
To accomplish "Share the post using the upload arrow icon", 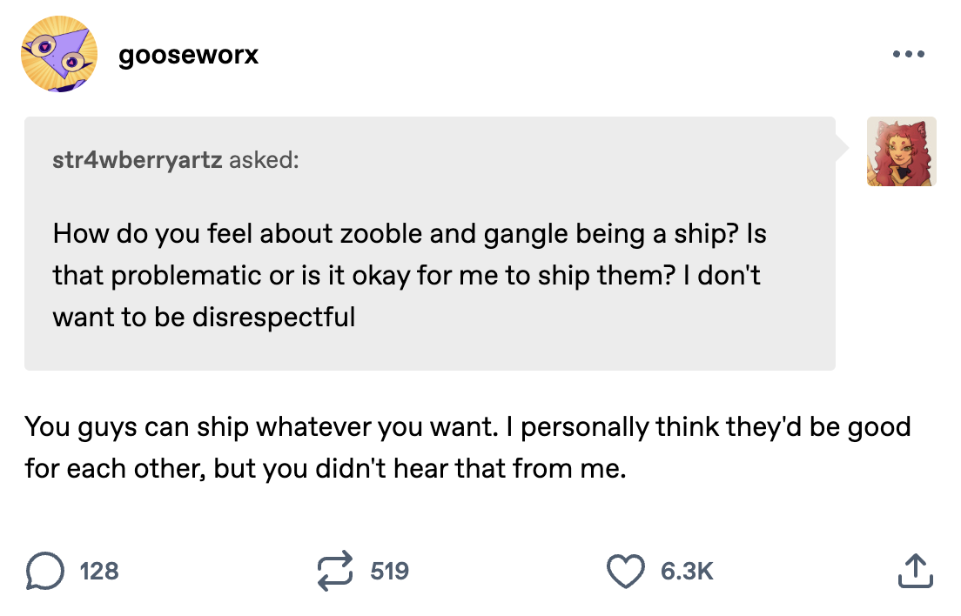I will tap(915, 571).
